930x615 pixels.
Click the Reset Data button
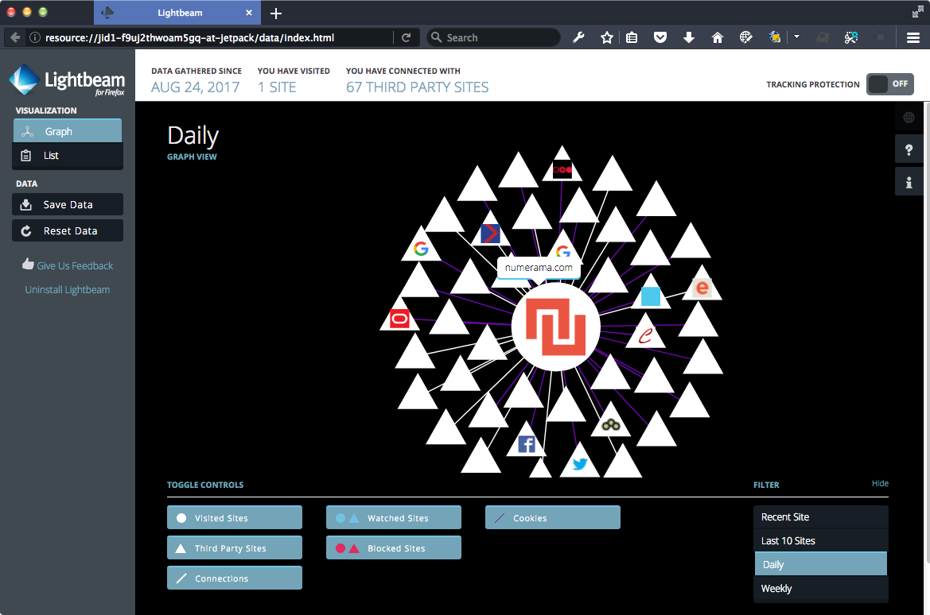pyautogui.click(x=68, y=230)
